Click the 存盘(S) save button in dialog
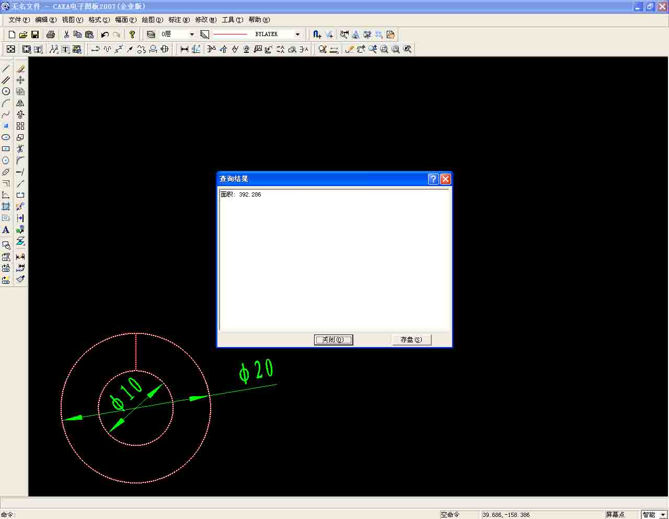669x519 pixels. coord(411,340)
